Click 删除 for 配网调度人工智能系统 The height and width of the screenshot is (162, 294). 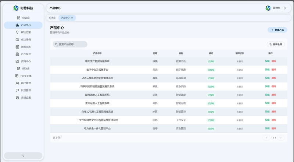[274, 95]
